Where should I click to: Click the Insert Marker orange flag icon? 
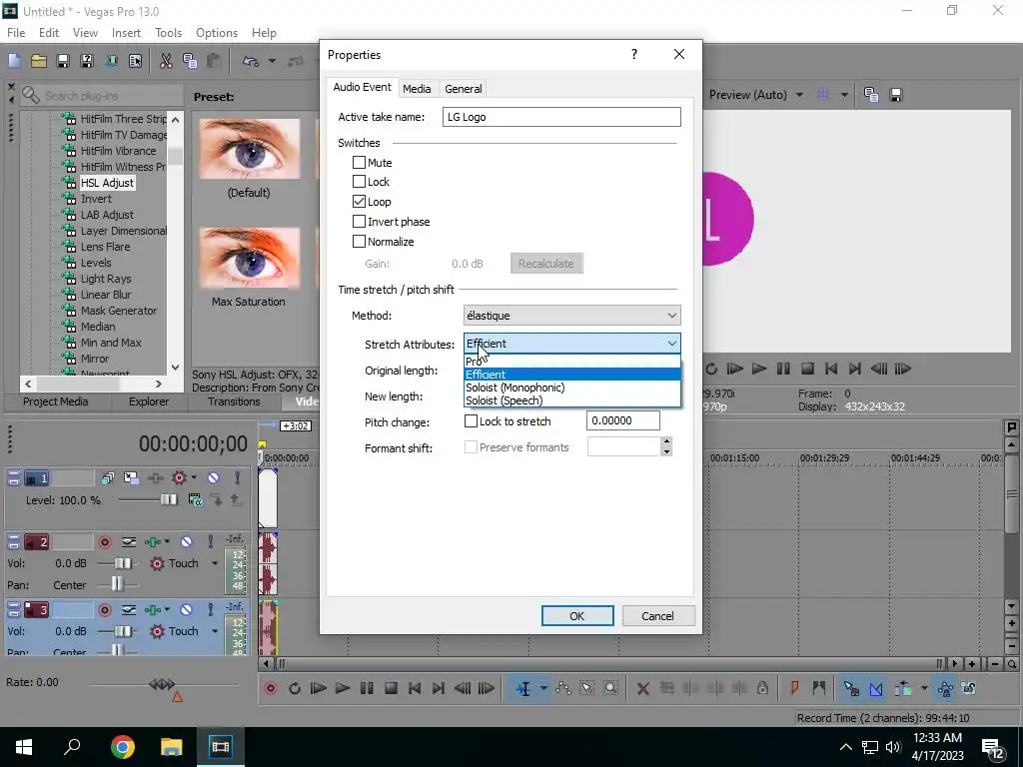794,688
